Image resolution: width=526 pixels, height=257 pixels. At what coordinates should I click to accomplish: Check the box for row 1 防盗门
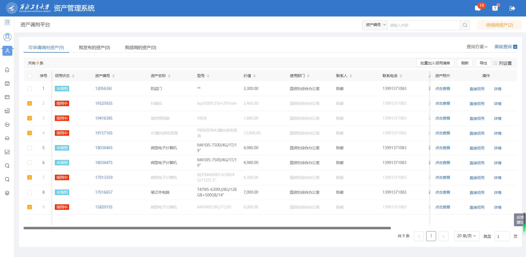30,89
